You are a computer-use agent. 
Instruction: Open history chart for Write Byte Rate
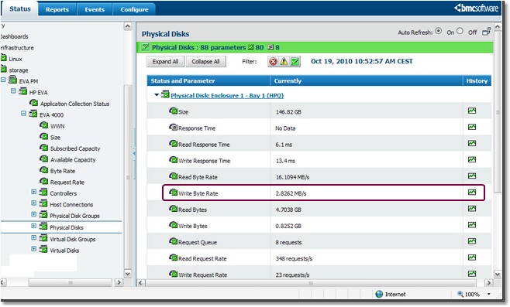pyautogui.click(x=472, y=192)
